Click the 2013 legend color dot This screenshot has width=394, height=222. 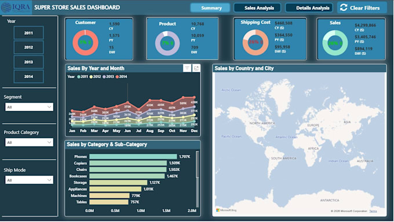pos(104,76)
